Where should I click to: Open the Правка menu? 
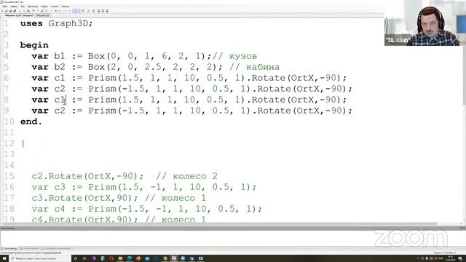(x=15, y=7)
